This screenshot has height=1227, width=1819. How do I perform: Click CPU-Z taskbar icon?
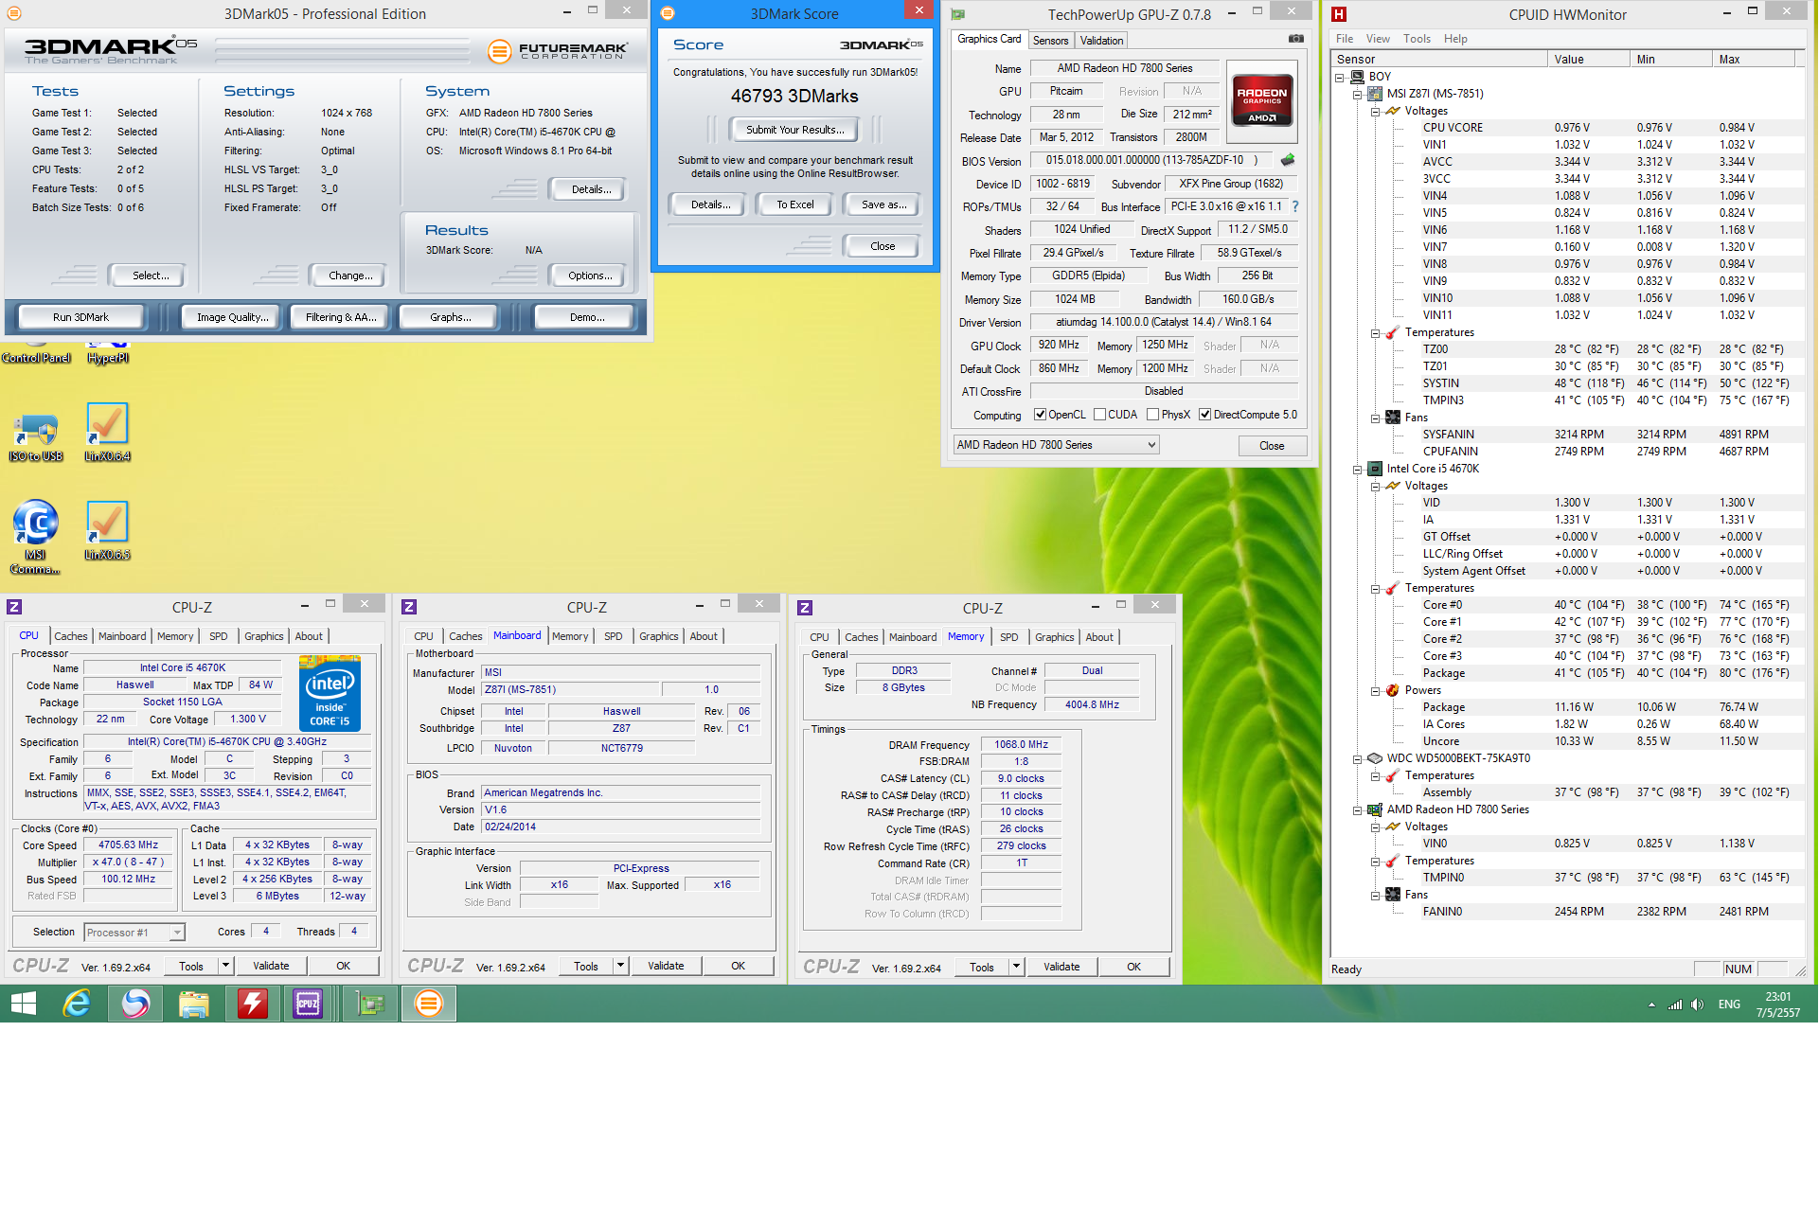(309, 1004)
